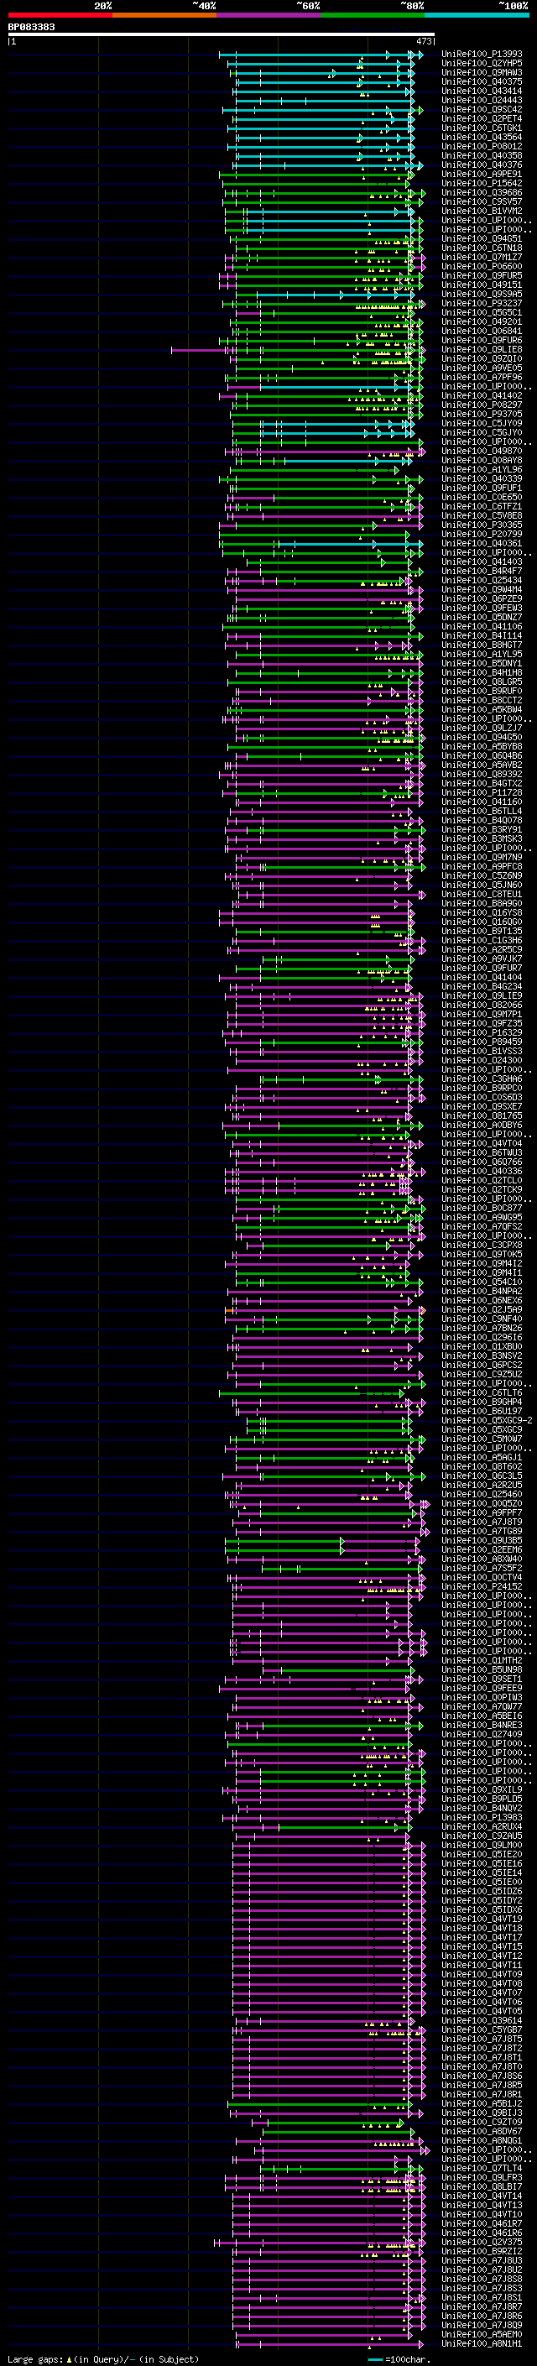Image resolution: width=537 pixels, height=2366 pixels.
Task: Click the UniRef100_O49870 entry
Action: point(482,451)
